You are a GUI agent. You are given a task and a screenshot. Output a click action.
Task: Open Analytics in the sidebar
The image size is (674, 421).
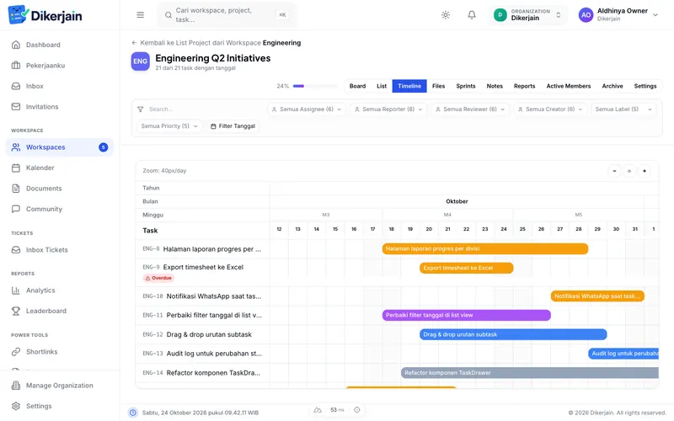60,290
